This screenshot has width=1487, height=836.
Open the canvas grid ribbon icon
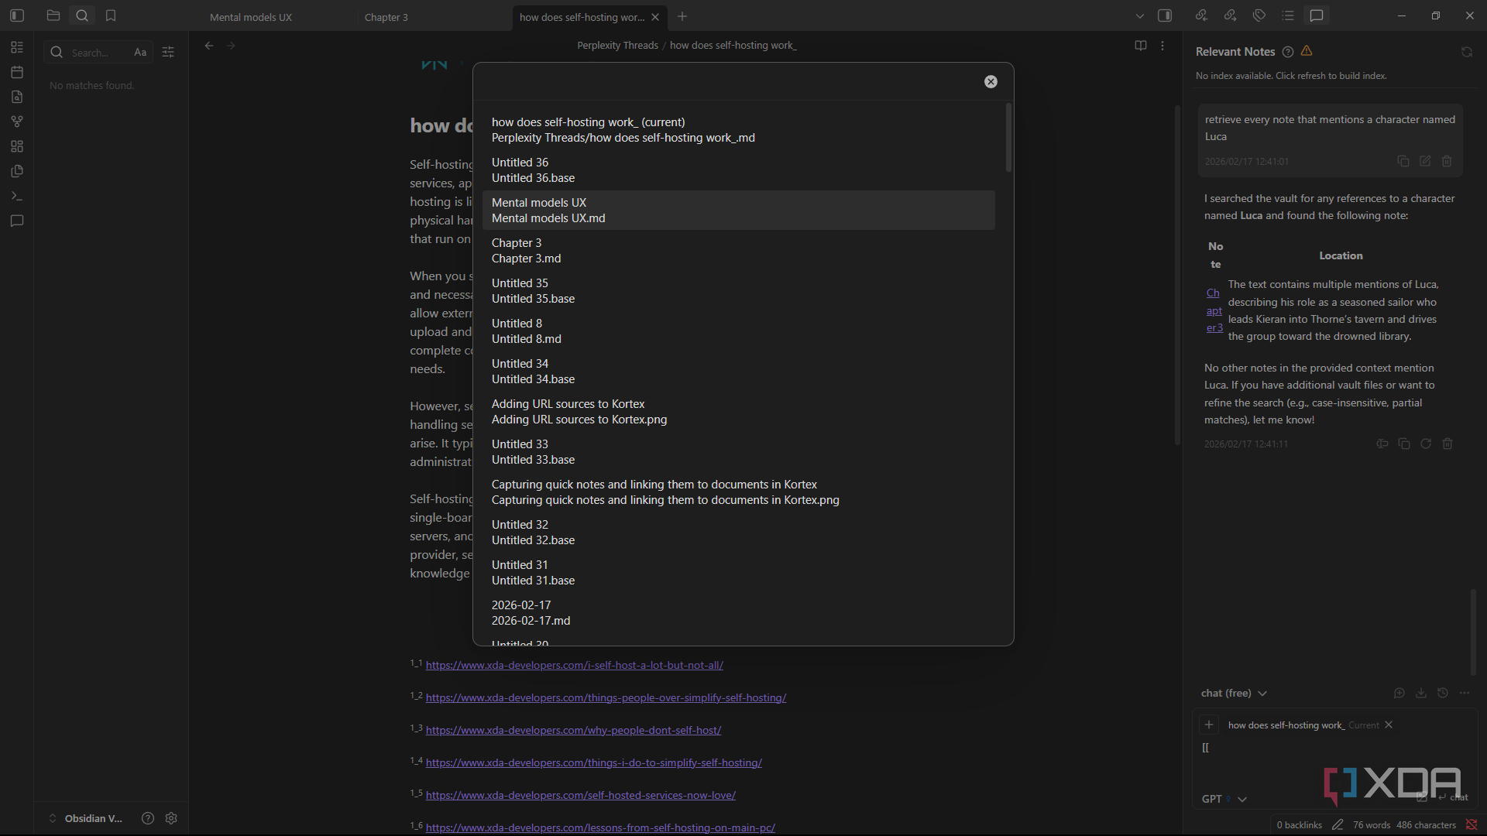[17, 146]
